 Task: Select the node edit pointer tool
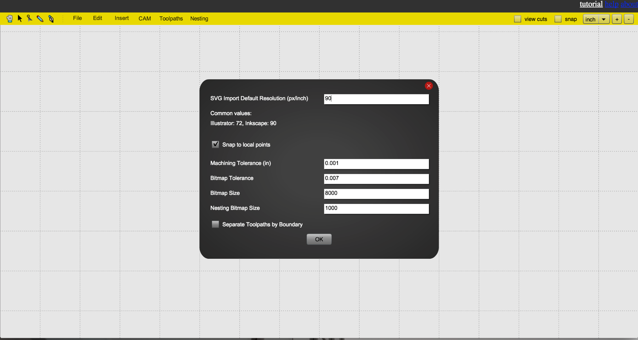[30, 19]
